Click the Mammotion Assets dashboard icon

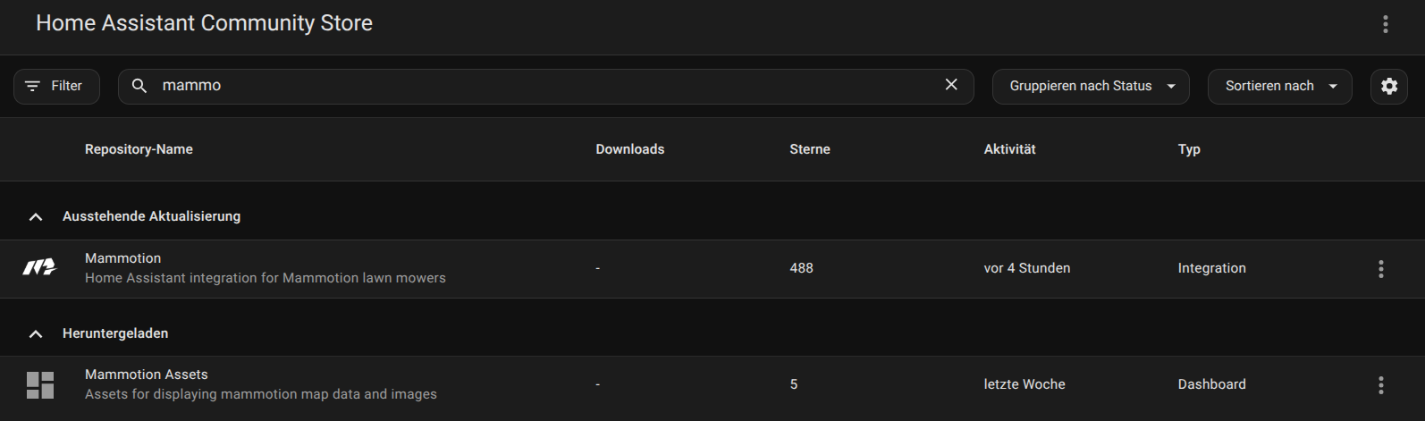coord(40,385)
